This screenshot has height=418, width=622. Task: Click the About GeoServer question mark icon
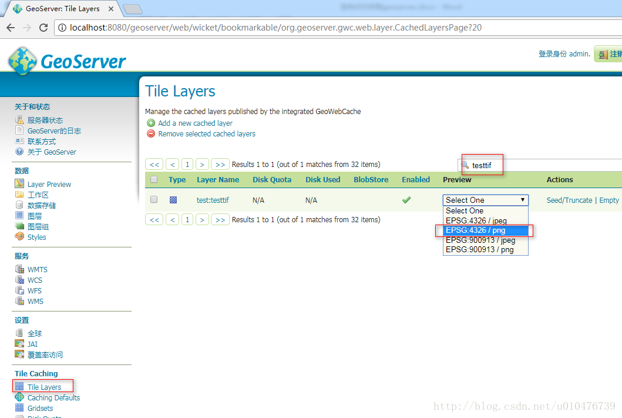pos(19,151)
